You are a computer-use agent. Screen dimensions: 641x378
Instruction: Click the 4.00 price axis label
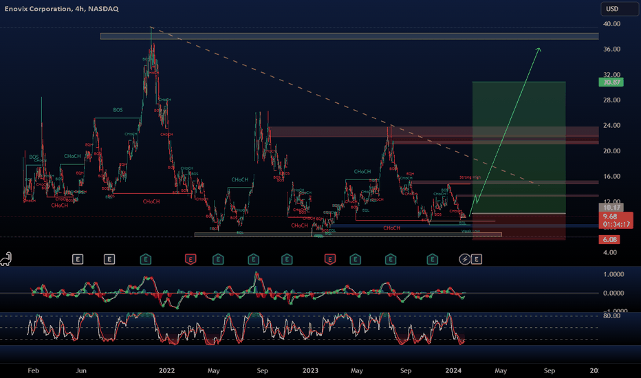(610, 252)
